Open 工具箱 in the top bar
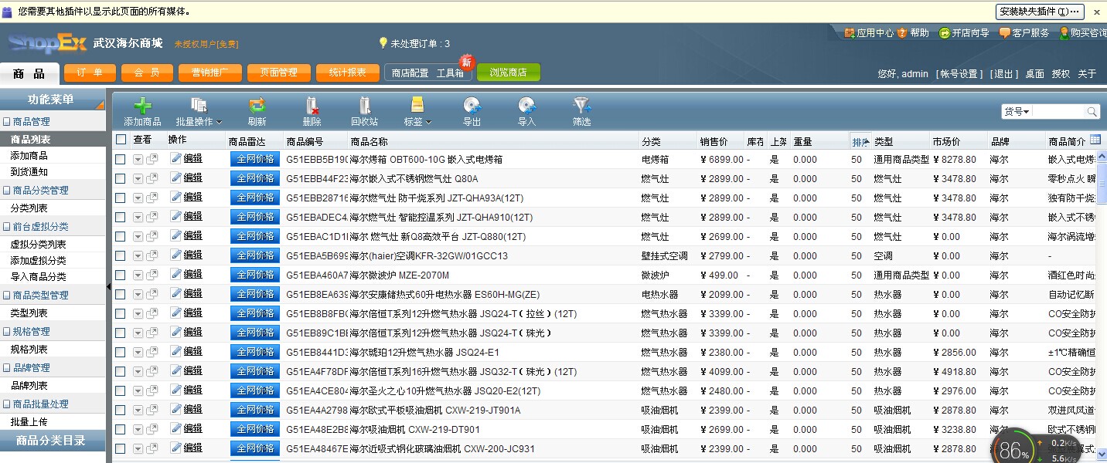Screen dimensions: 1107x463 pyautogui.click(x=450, y=73)
